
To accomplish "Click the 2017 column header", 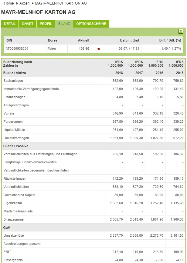I will pos(139,73).
